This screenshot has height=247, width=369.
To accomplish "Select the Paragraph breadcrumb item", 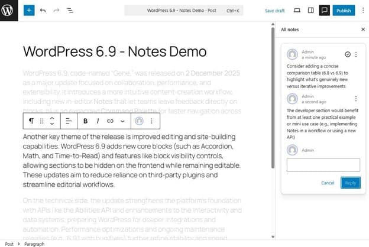I will click(34, 244).
